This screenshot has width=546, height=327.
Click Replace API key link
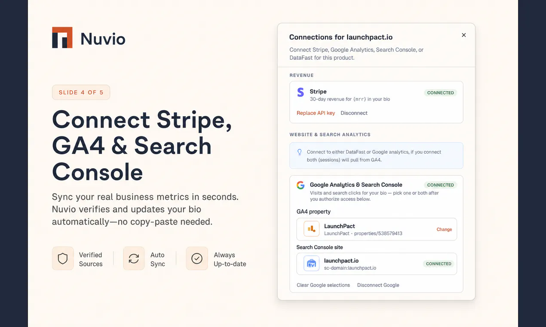click(x=316, y=113)
